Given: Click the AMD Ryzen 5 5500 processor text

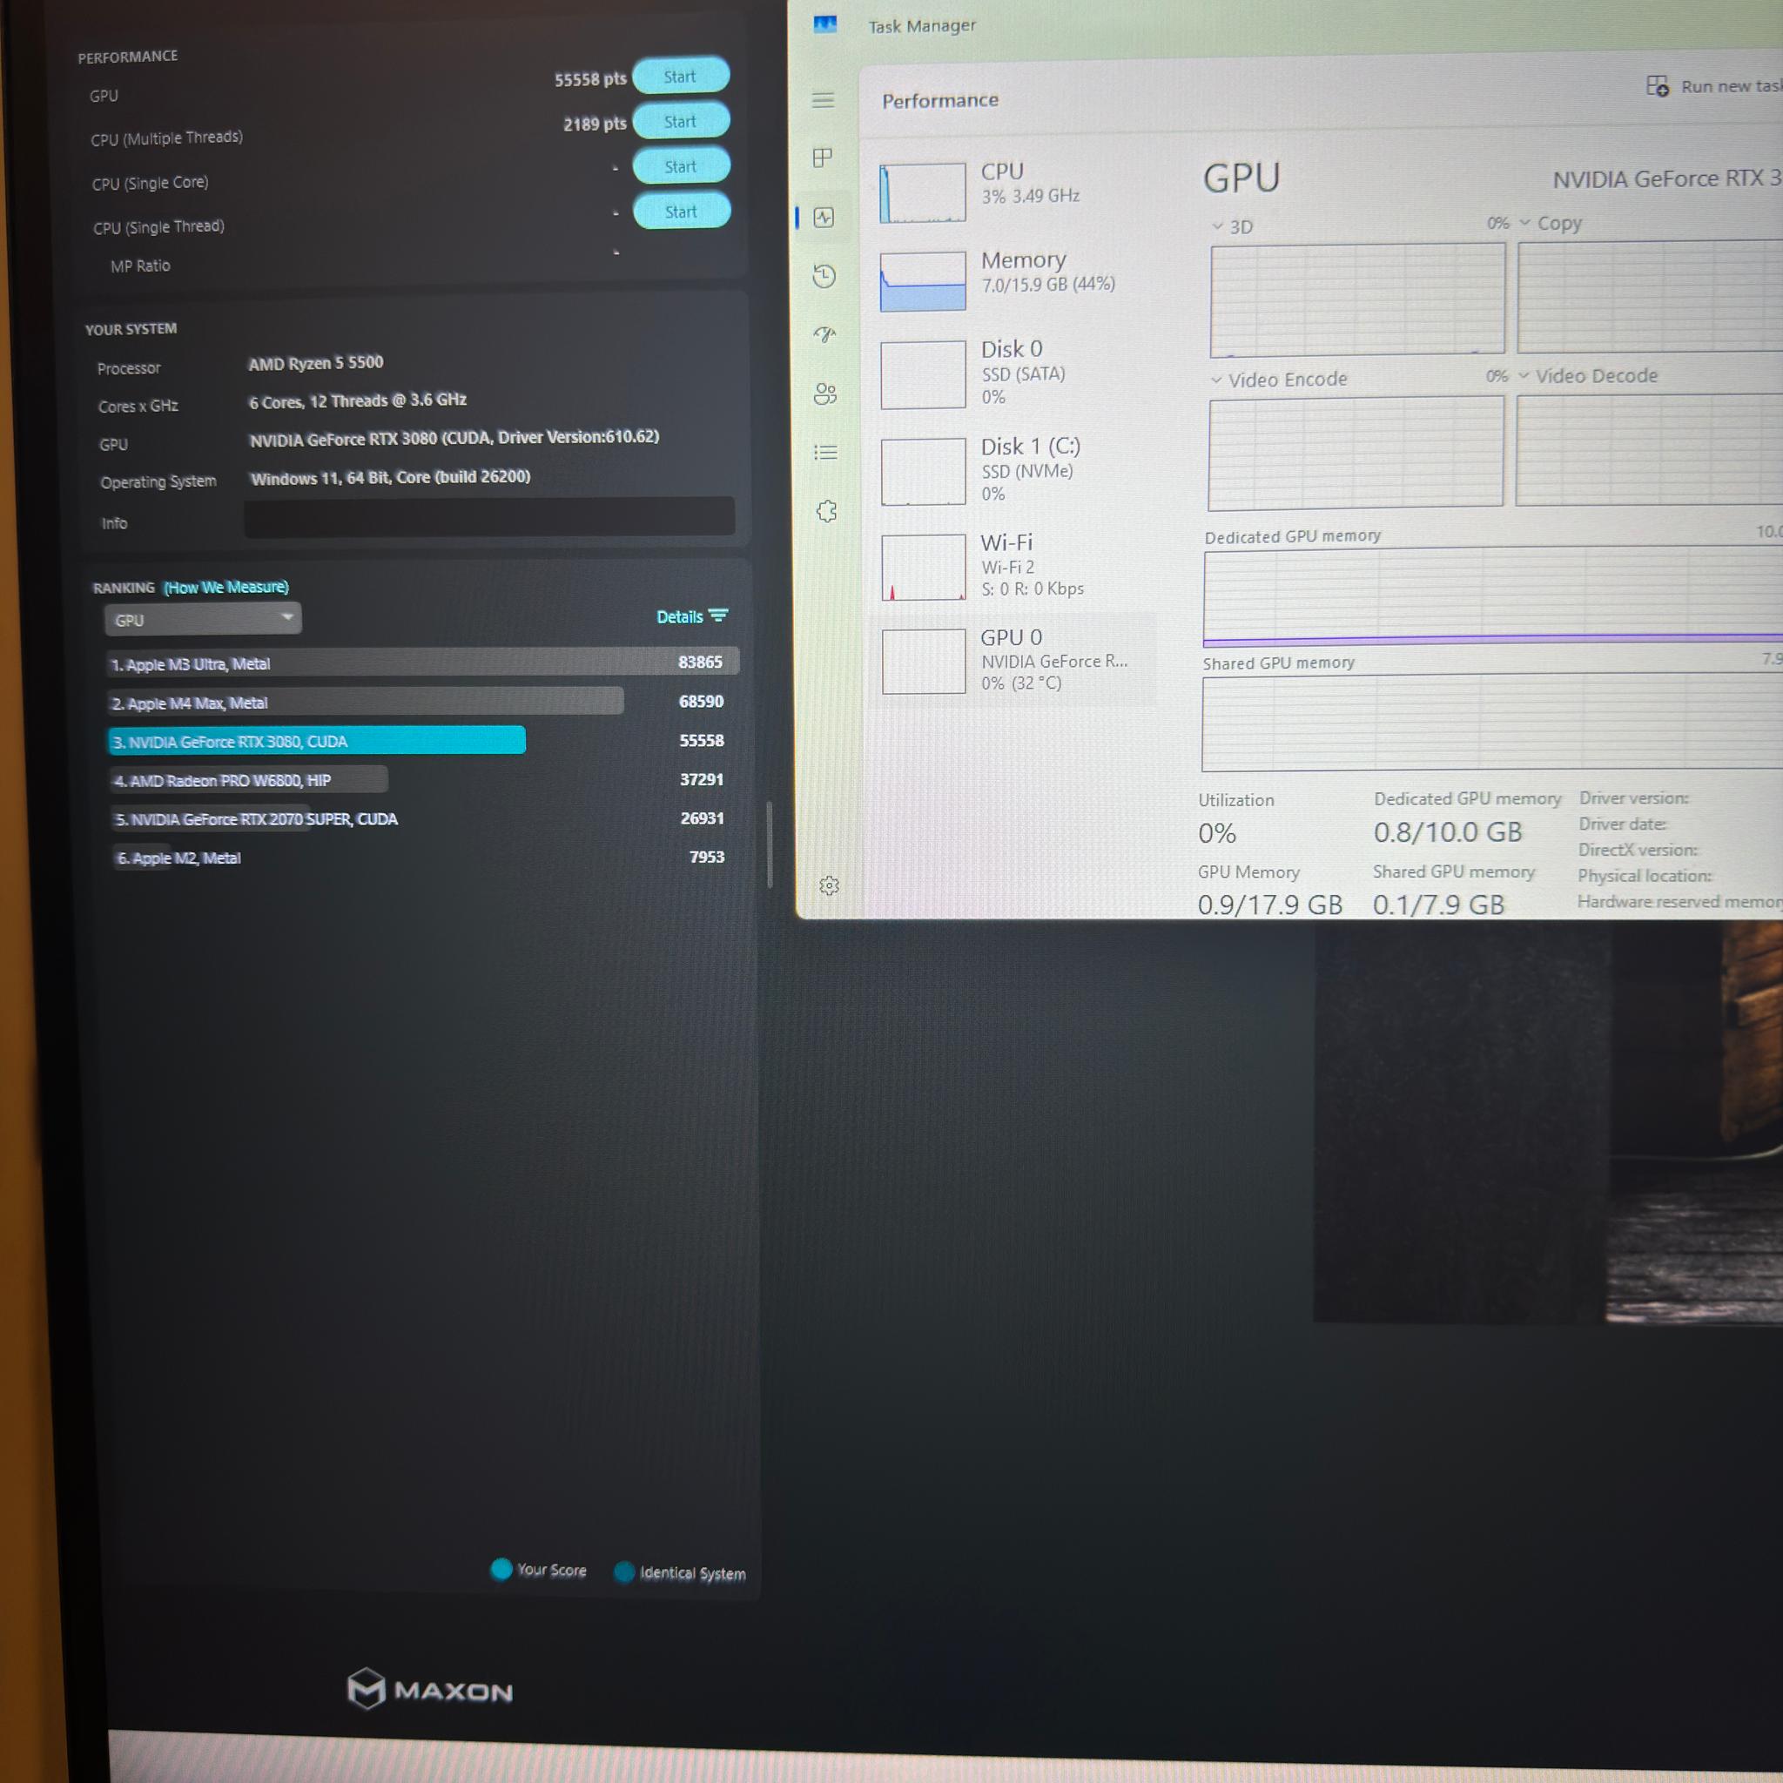Looking at the screenshot, I should click(x=316, y=363).
